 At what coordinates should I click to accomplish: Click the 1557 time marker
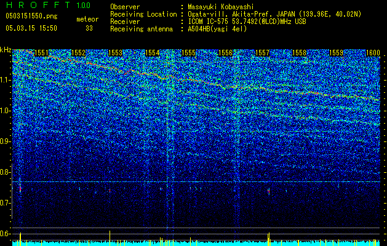click(262, 53)
